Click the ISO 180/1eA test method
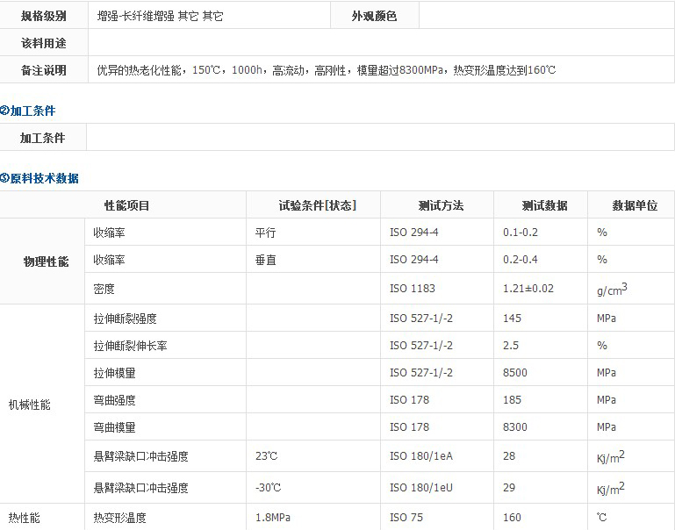 420,456
